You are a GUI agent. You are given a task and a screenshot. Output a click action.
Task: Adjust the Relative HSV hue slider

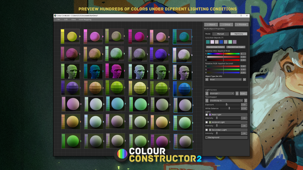(223, 54)
